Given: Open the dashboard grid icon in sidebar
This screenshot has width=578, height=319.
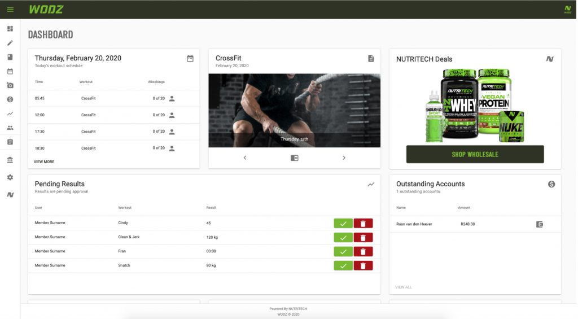Looking at the screenshot, I should tap(10, 29).
